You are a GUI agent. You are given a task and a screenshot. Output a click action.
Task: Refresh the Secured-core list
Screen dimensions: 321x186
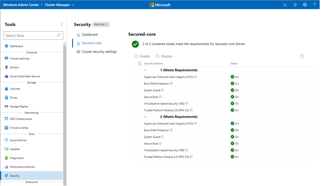(302, 56)
